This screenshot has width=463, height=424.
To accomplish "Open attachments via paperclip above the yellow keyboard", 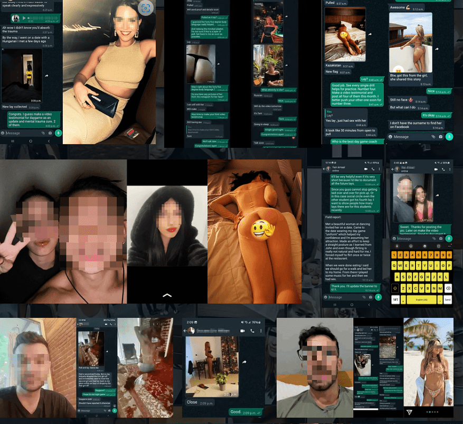I will pyautogui.click(x=434, y=239).
